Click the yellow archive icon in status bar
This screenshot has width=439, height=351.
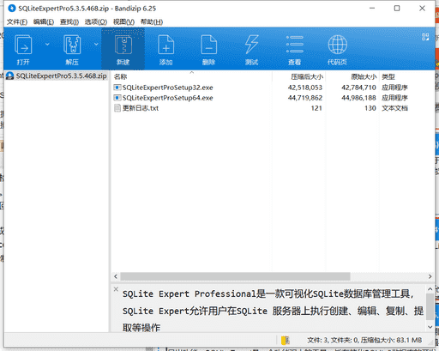286,340
